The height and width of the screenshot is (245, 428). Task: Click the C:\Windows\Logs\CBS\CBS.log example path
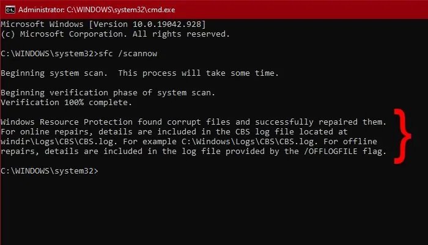231,142
